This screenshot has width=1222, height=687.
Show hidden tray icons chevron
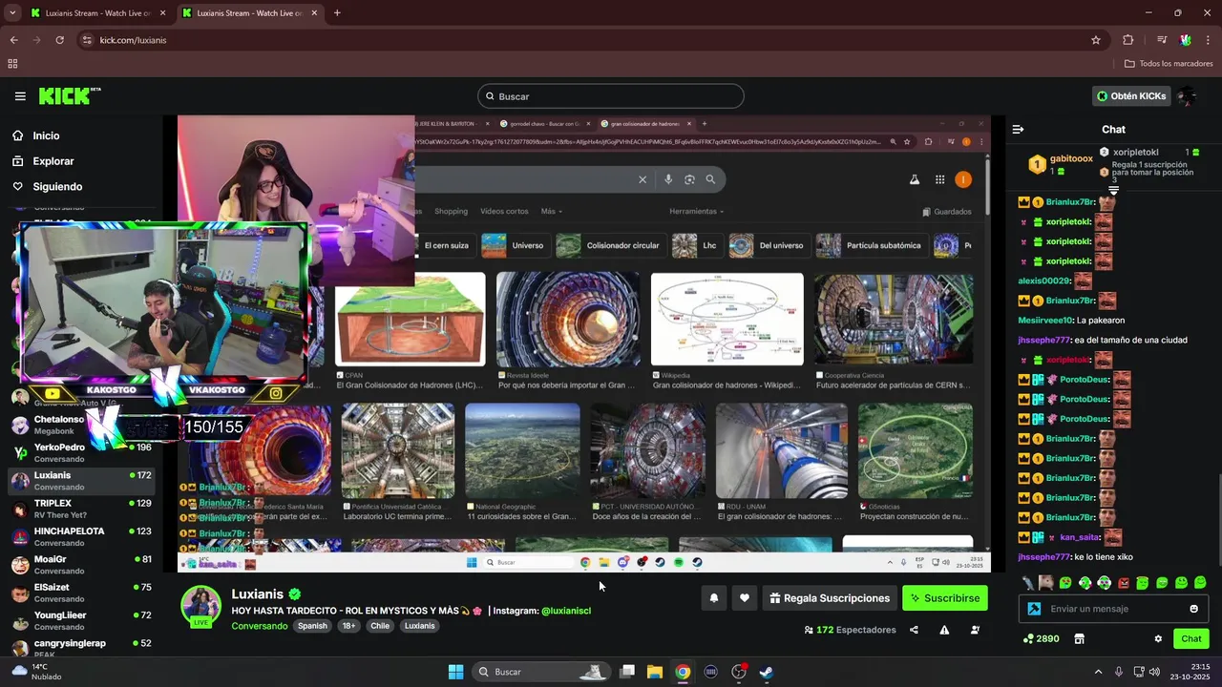(x=1098, y=672)
